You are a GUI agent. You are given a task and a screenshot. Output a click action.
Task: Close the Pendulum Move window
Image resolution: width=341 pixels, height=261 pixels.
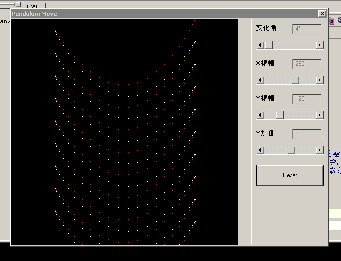[322, 14]
